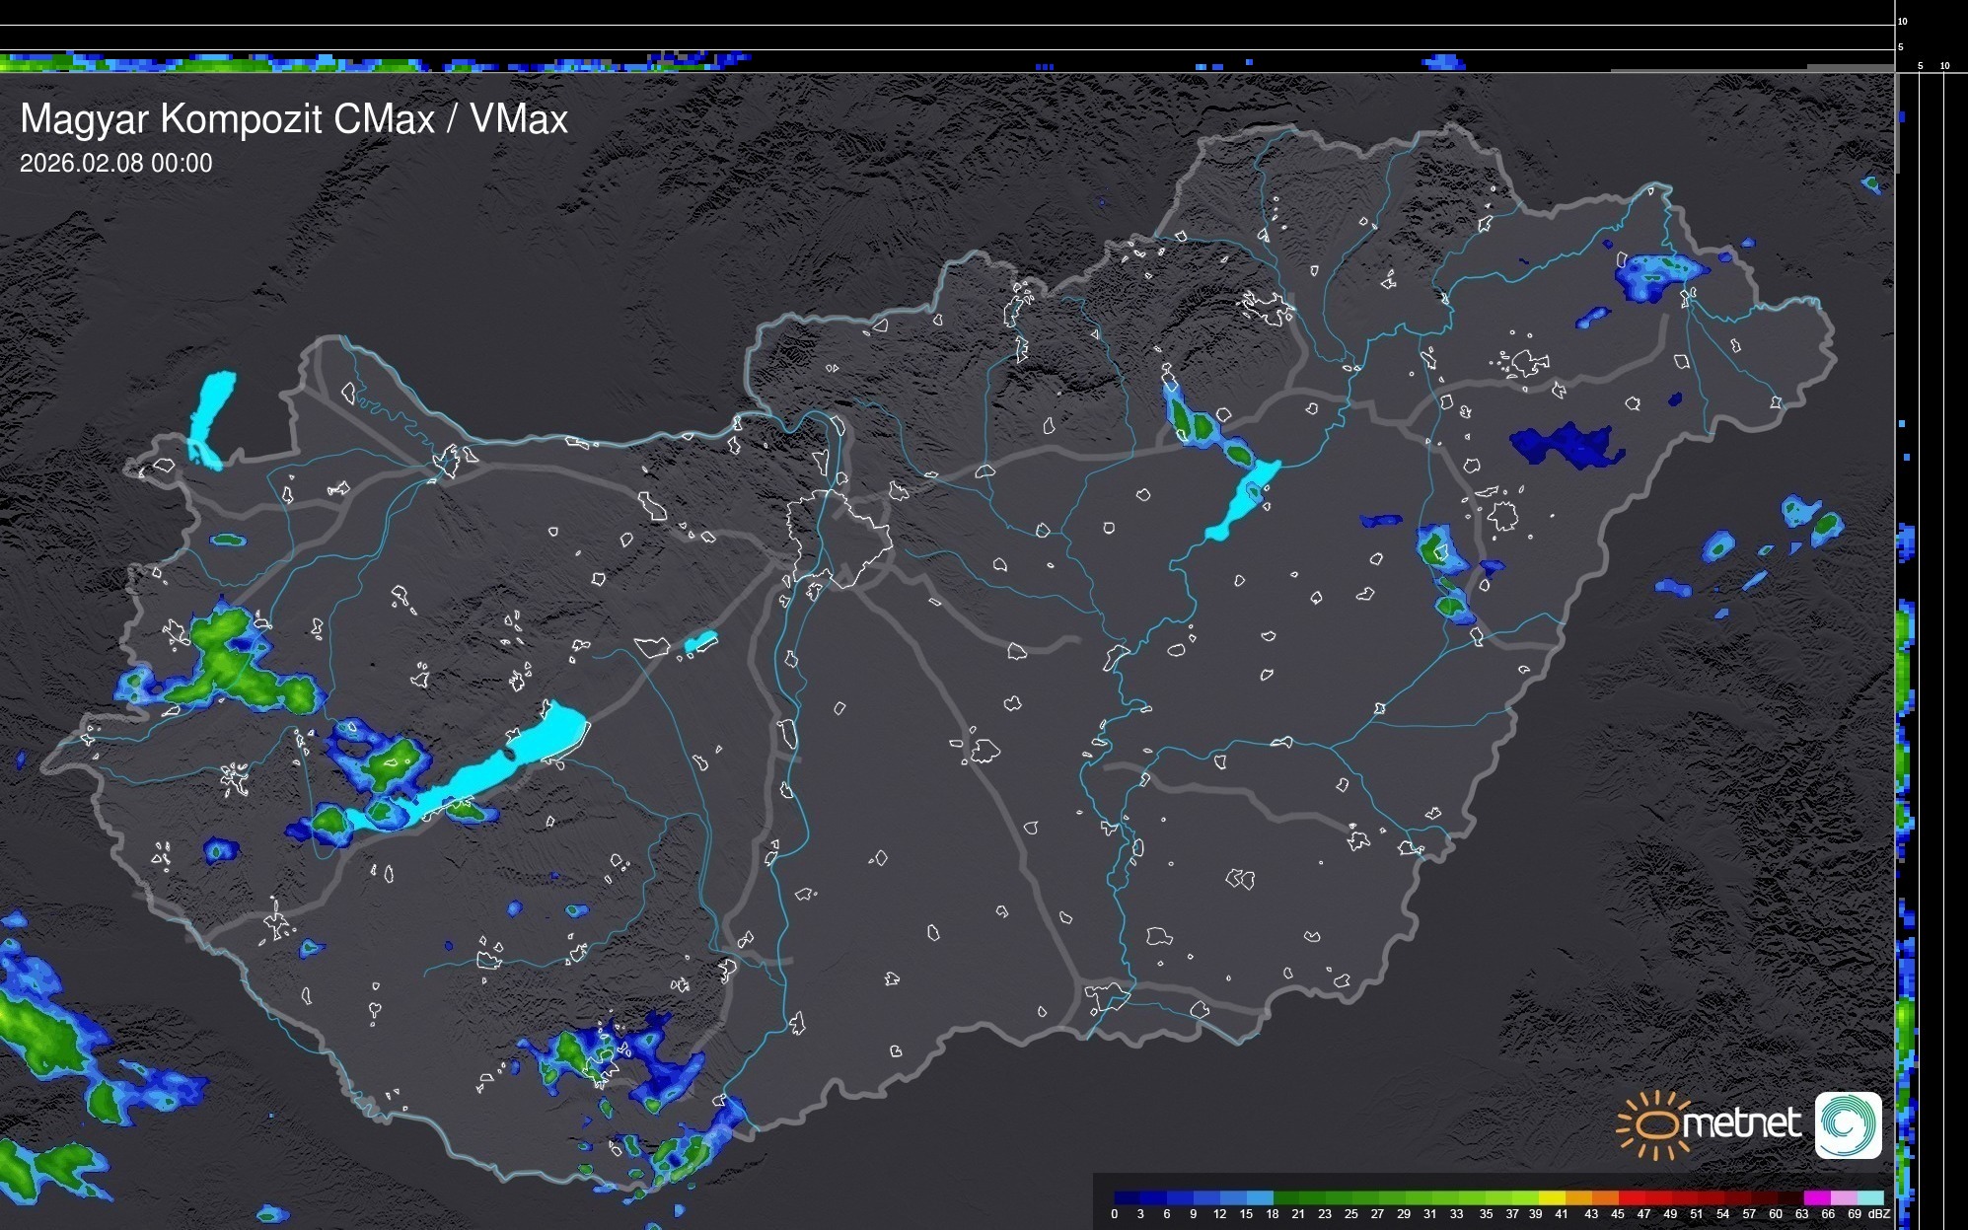The image size is (1968, 1230).
Task: Click the teal swirl radar app icon
Action: tap(1848, 1124)
